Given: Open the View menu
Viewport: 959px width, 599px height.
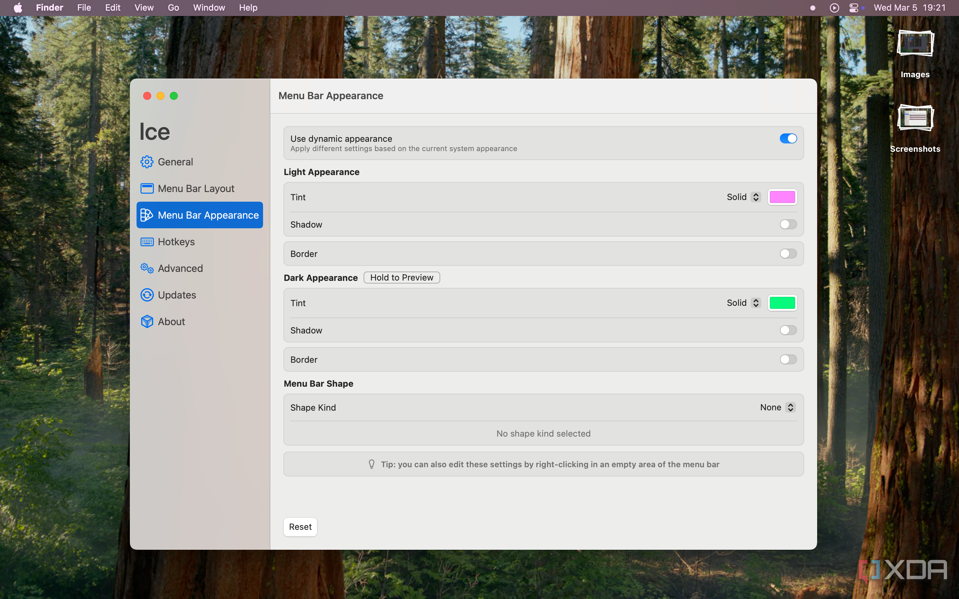Looking at the screenshot, I should [144, 8].
